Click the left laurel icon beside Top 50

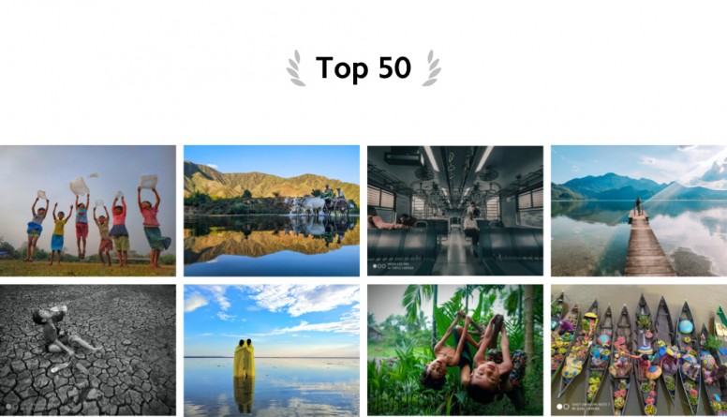(x=295, y=68)
